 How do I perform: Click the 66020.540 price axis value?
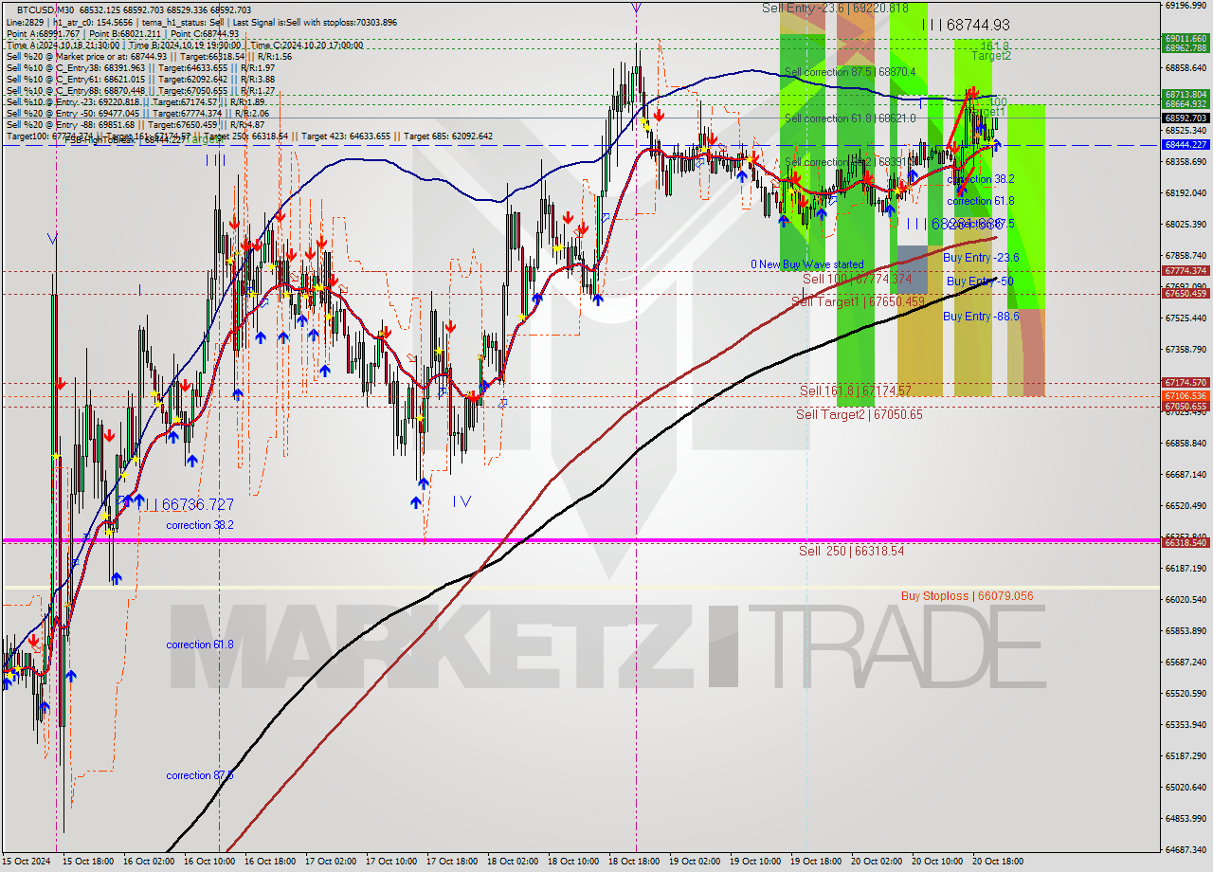coord(1186,600)
